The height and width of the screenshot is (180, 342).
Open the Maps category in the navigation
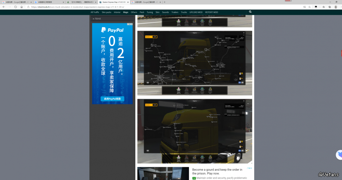pyautogui.click(x=125, y=12)
